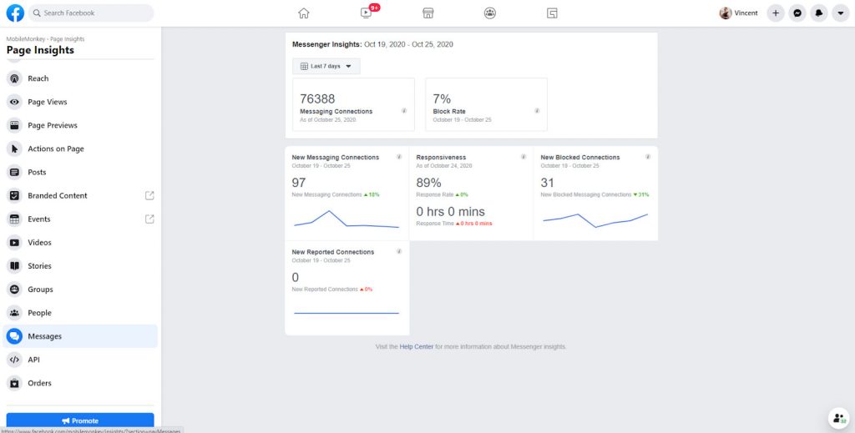Image resolution: width=855 pixels, height=433 pixels.
Task: Click the plus Create button
Action: 776,13
